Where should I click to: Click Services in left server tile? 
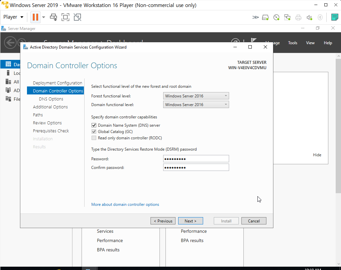[105, 231]
